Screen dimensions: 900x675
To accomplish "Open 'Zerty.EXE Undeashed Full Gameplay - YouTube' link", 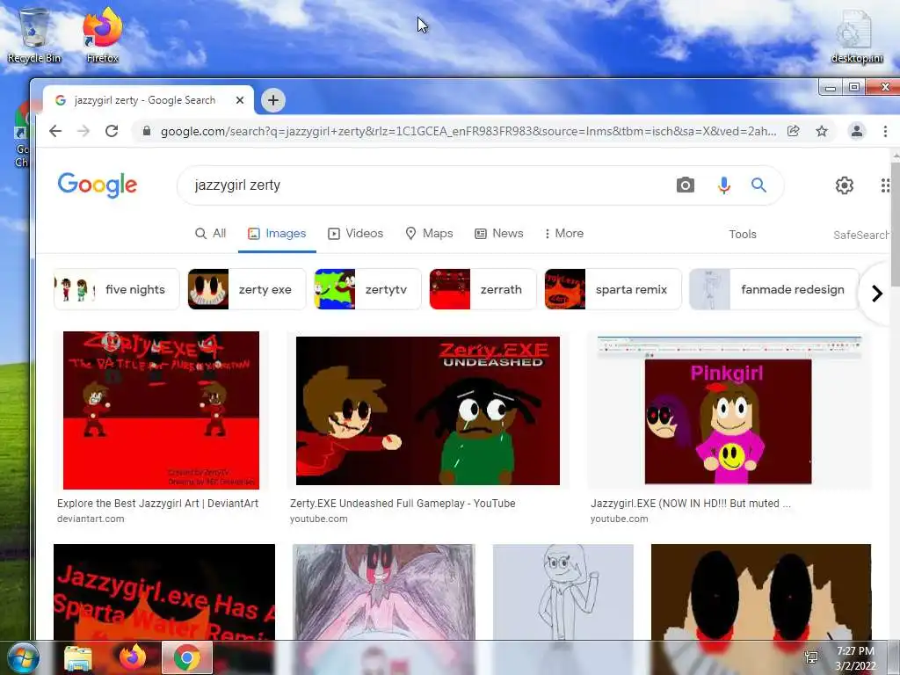I will [403, 504].
